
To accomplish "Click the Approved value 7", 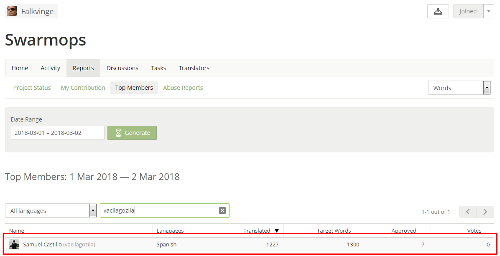I will [423, 245].
